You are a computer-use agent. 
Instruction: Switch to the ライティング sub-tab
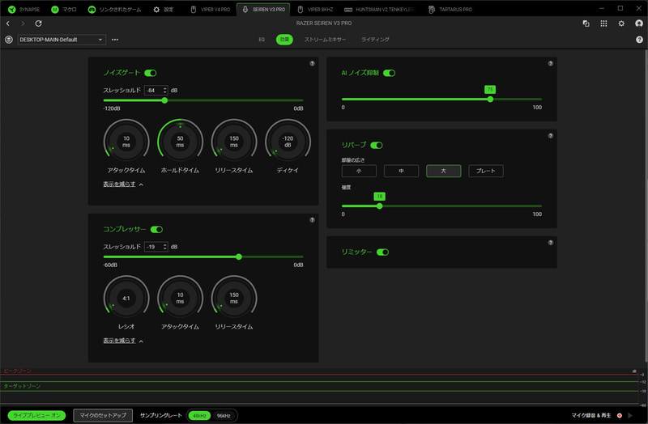pos(375,40)
